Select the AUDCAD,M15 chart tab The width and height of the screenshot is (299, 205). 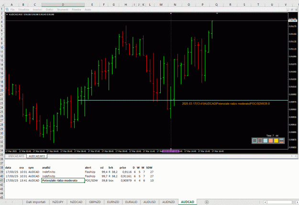[x=37, y=156]
